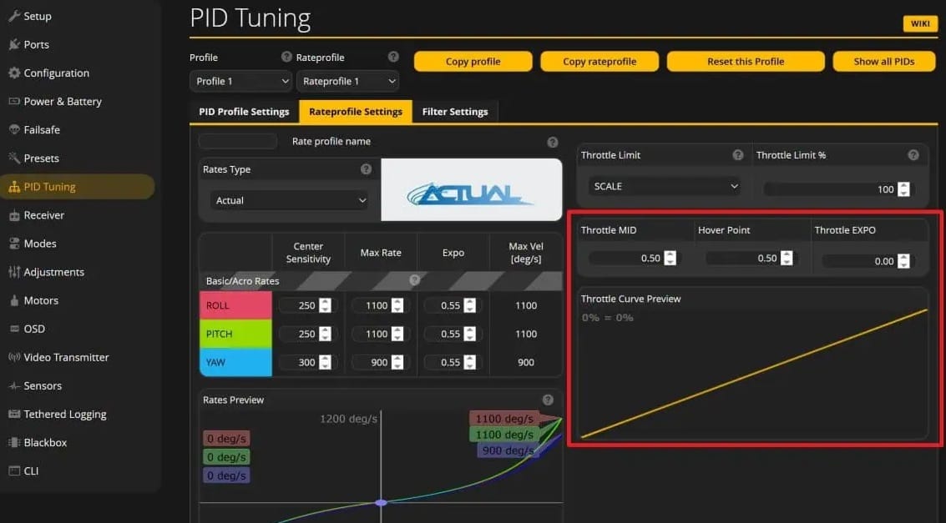Click the Failsafe parachute icon

pos(13,129)
